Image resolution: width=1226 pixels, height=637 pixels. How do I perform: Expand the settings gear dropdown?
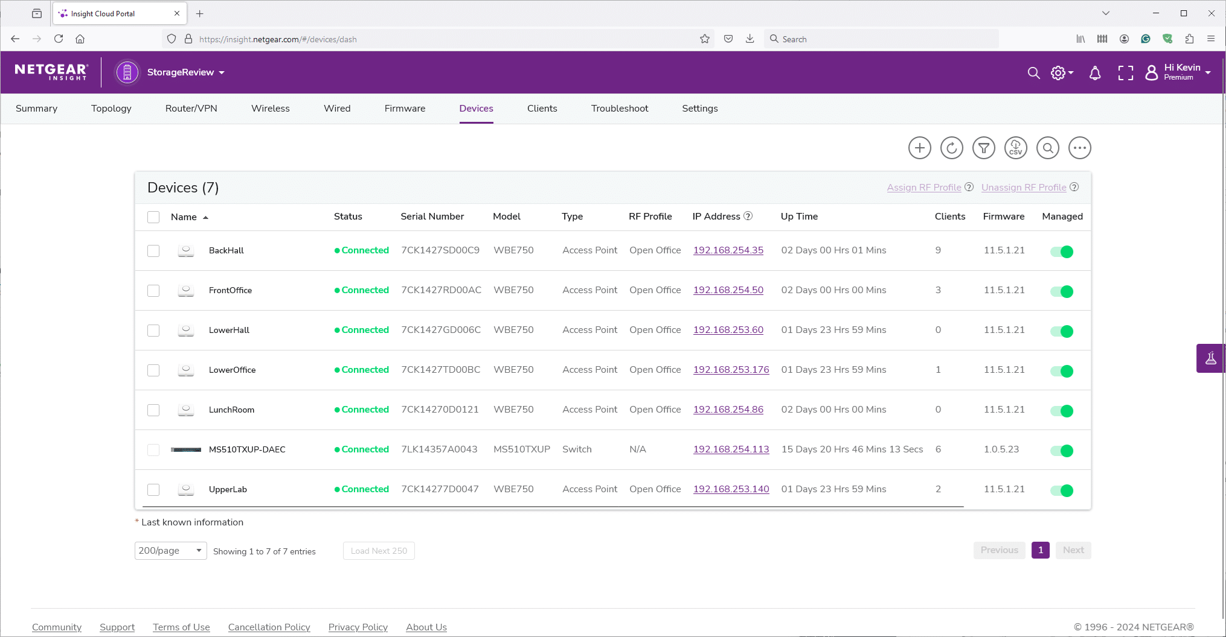[1062, 73]
